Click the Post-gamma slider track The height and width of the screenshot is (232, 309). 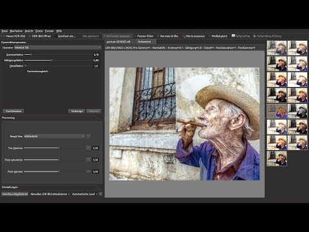coord(54,171)
